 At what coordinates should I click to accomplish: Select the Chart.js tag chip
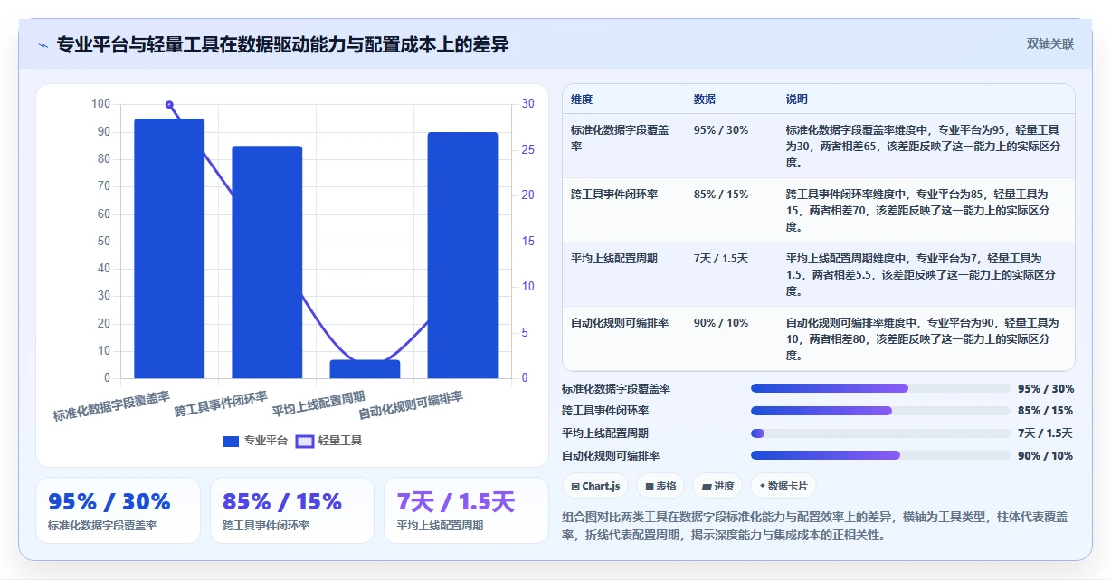point(595,486)
